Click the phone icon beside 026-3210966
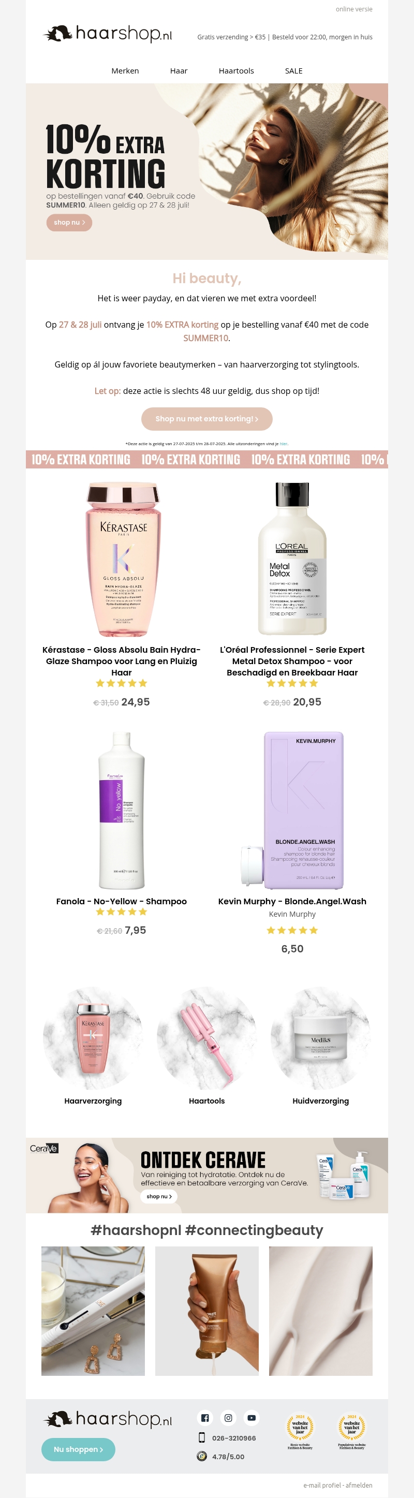Viewport: 414px width, 1498px height. 202,1437
